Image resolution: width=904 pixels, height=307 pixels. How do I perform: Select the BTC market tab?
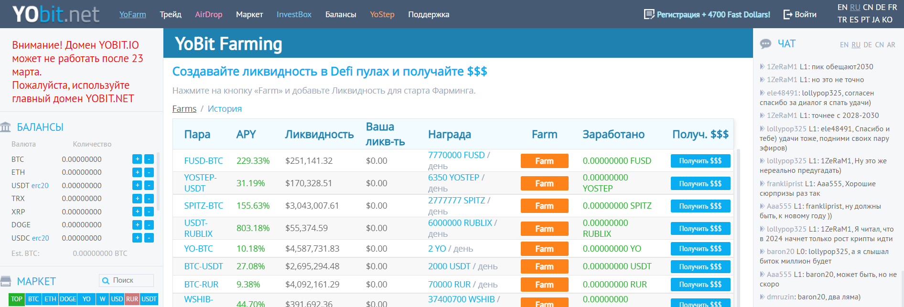tap(33, 299)
